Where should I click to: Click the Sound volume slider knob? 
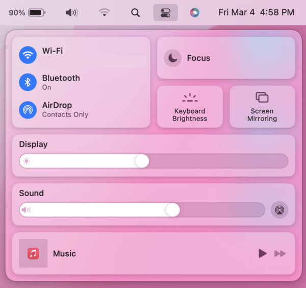pyautogui.click(x=173, y=210)
